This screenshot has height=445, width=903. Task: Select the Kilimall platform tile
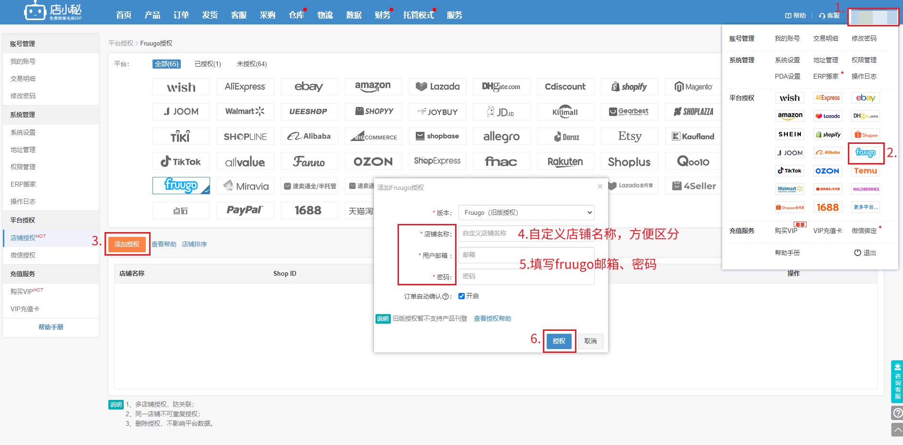click(566, 112)
